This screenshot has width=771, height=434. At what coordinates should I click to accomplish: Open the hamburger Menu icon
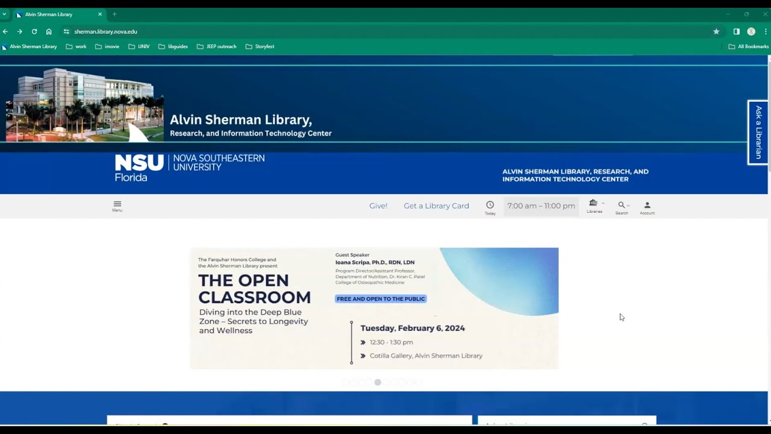click(x=117, y=206)
